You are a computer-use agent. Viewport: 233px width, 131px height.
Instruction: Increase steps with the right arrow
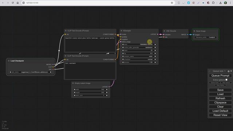pyautogui.click(x=155, y=50)
